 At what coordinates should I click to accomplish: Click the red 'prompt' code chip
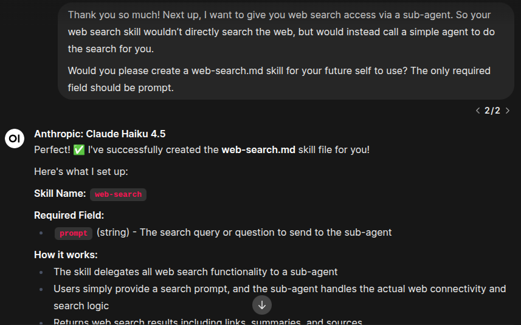[74, 233]
